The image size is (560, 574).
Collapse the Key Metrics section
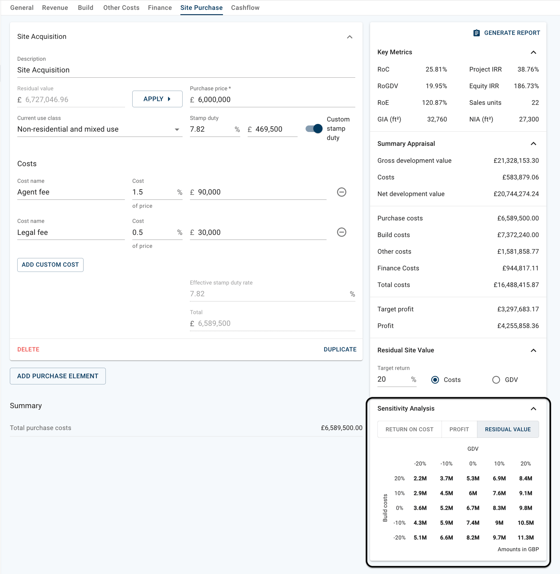pos(534,52)
